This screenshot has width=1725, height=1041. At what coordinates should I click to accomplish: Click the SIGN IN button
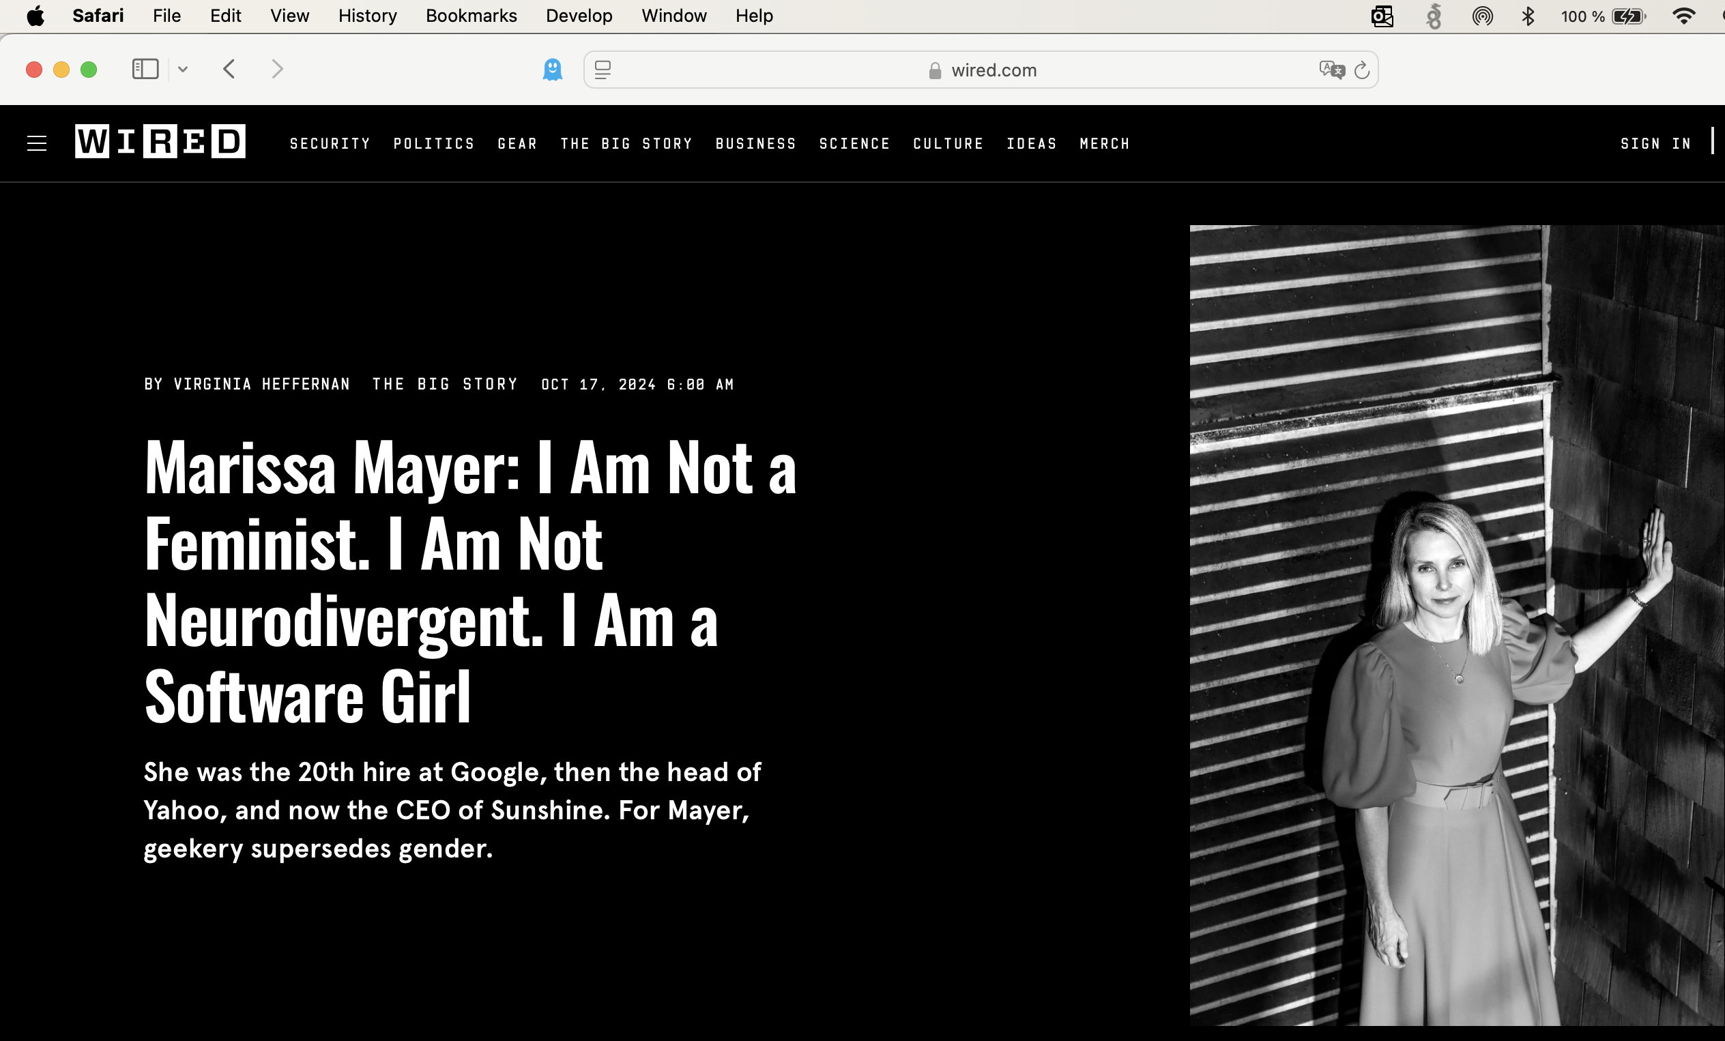pos(1655,143)
